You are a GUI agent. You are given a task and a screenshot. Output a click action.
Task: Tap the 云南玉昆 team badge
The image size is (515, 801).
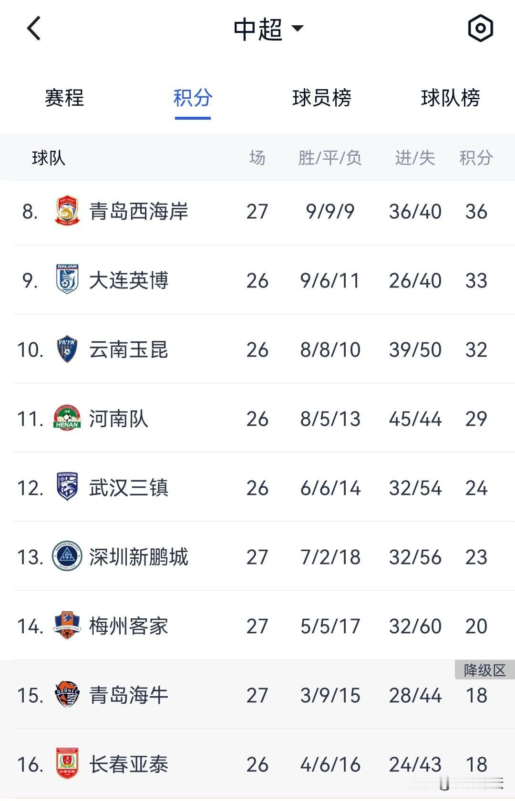pos(67,349)
